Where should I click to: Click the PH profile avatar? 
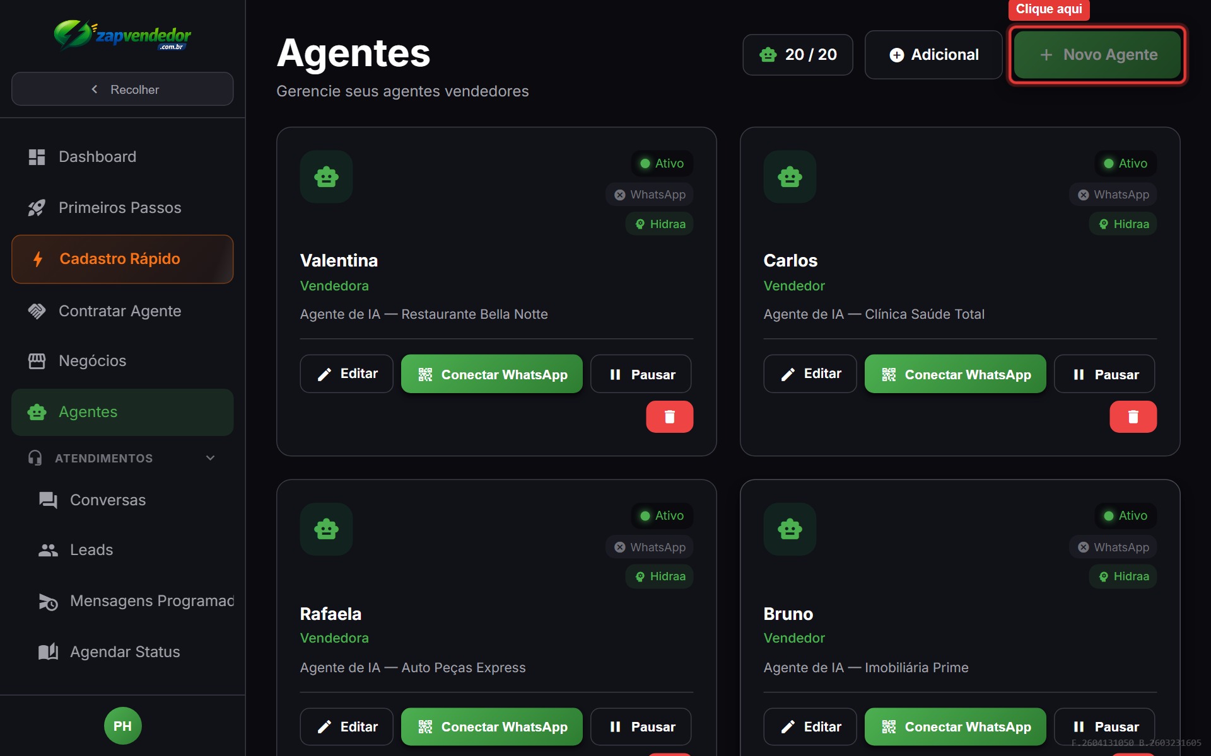point(122,725)
